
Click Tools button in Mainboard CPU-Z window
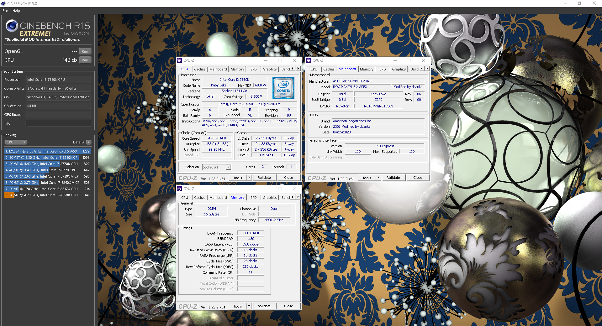click(x=367, y=178)
